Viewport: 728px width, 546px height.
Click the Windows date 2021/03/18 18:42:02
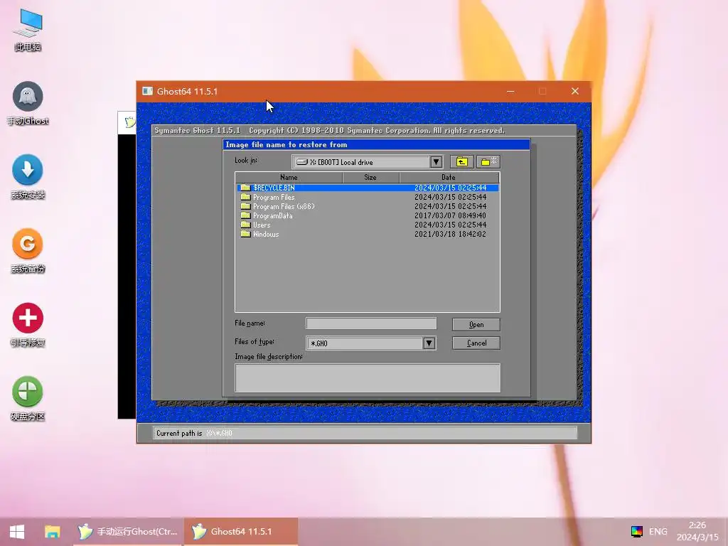[x=450, y=234]
